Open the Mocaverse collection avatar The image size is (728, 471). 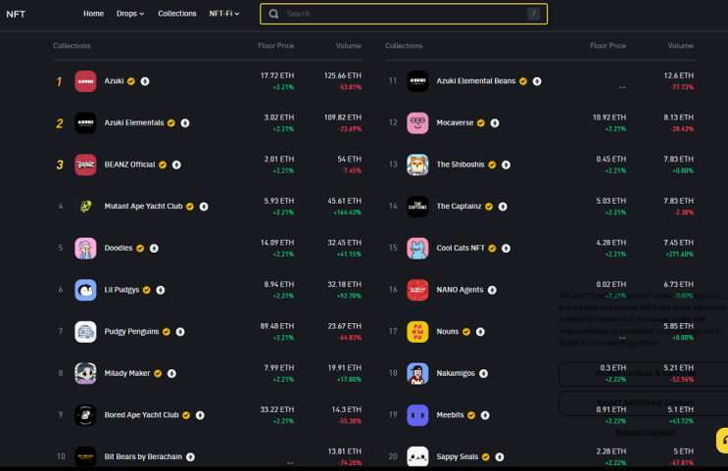click(417, 123)
